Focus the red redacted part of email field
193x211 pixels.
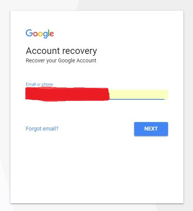67,94
